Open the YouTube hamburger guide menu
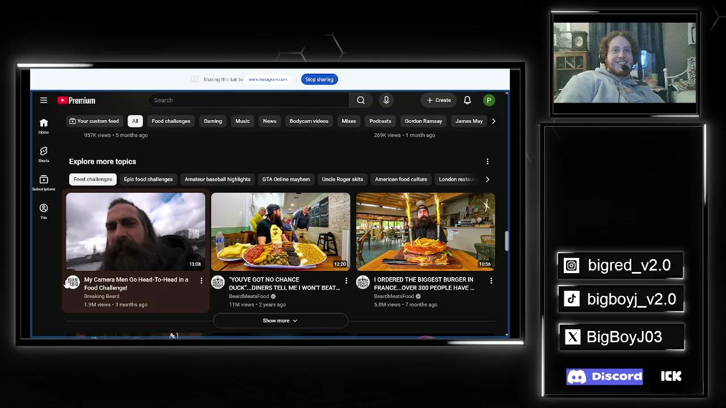This screenshot has width=726, height=408. click(x=44, y=100)
